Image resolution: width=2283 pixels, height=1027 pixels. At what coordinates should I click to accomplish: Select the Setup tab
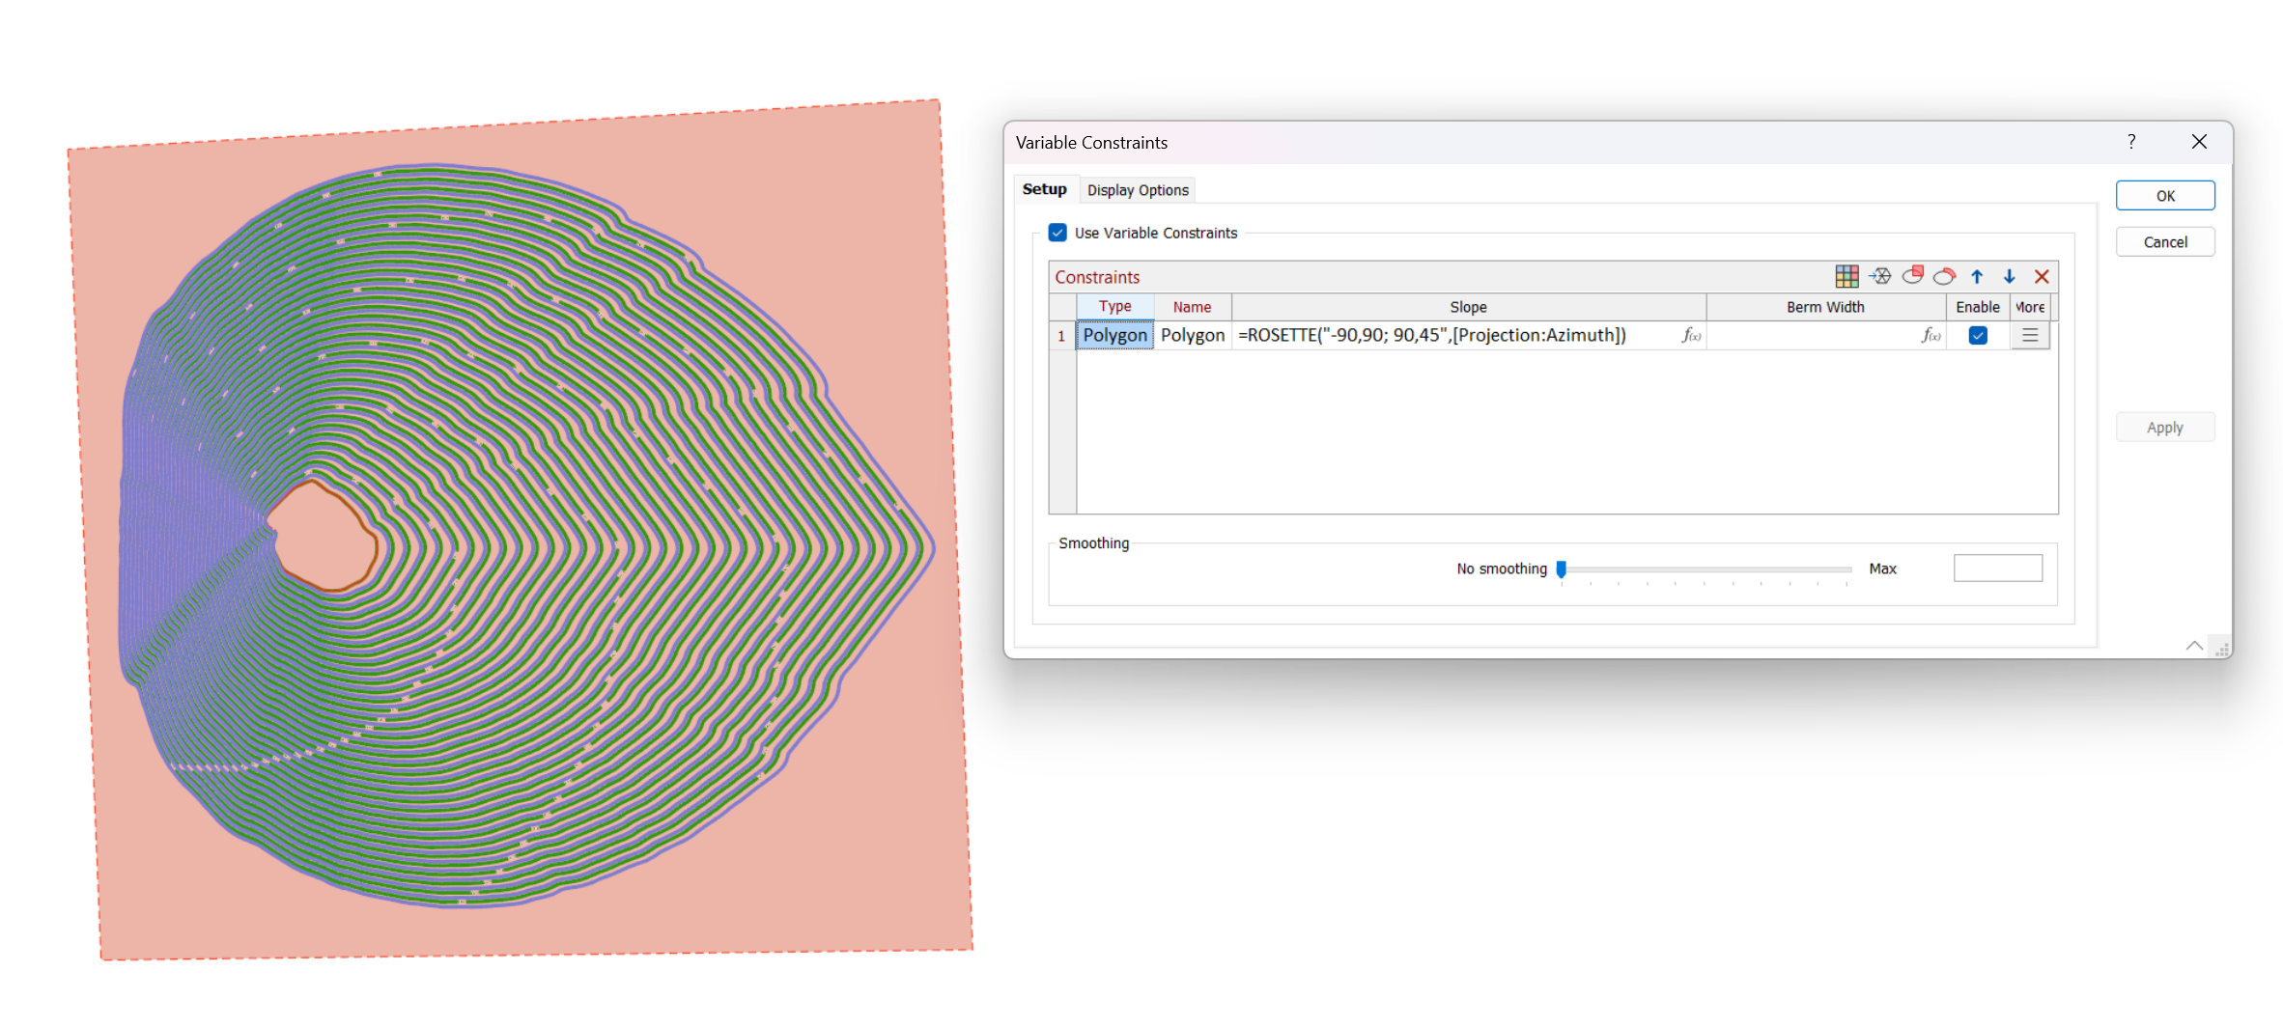pos(1044,189)
